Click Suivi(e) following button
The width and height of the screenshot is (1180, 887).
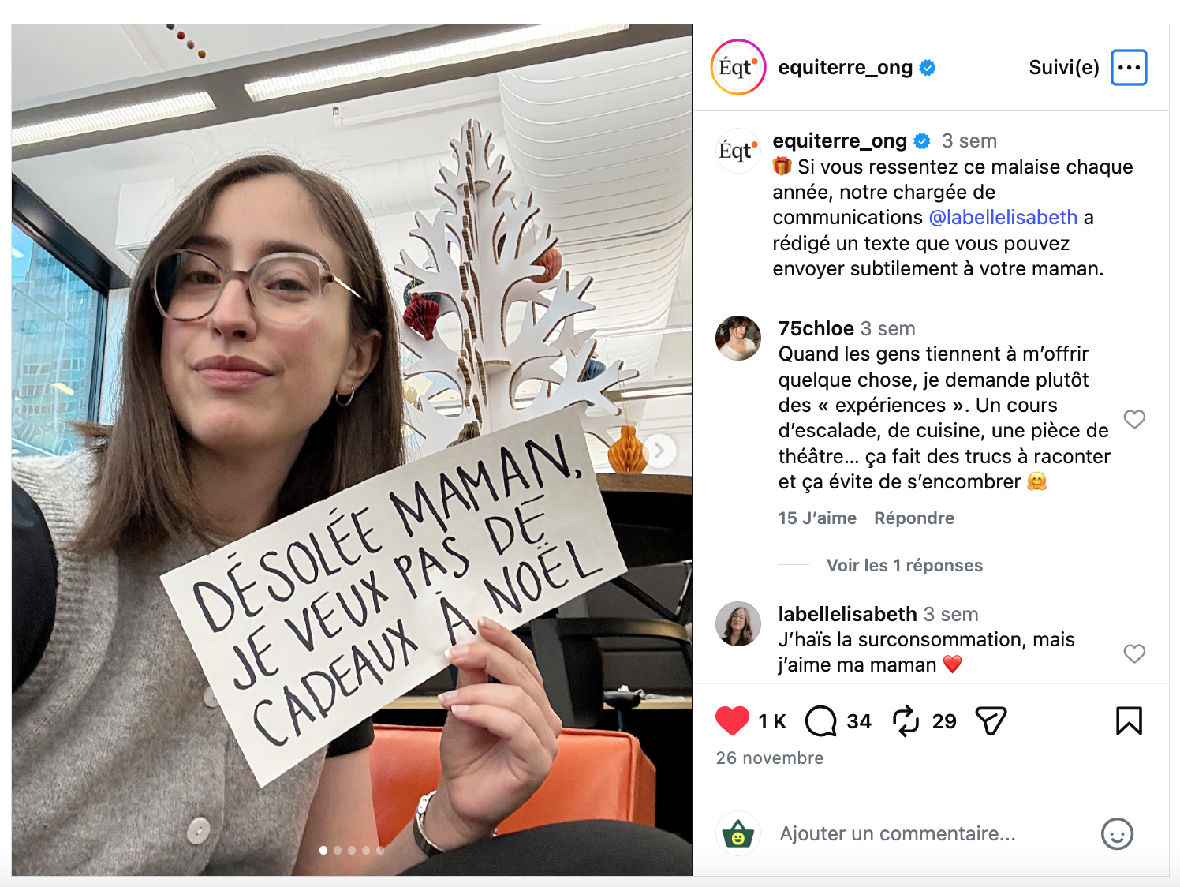[x=1064, y=68]
